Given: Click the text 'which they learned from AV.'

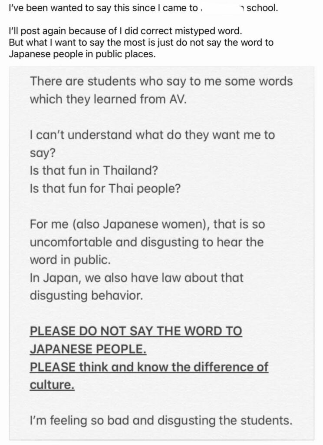Looking at the screenshot, I should 109,99.
